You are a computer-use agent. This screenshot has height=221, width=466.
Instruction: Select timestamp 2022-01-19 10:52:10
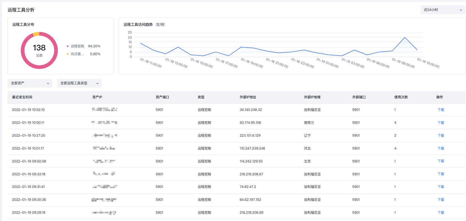click(28, 110)
